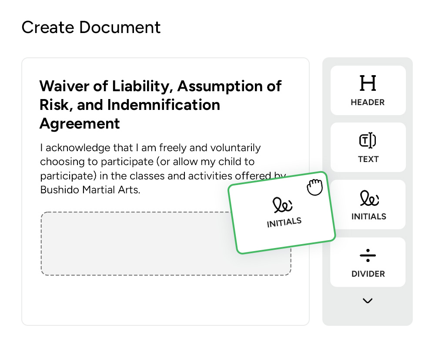This screenshot has height=351, width=435.
Task: Click the text cursor icon in Text block
Action: 368,141
